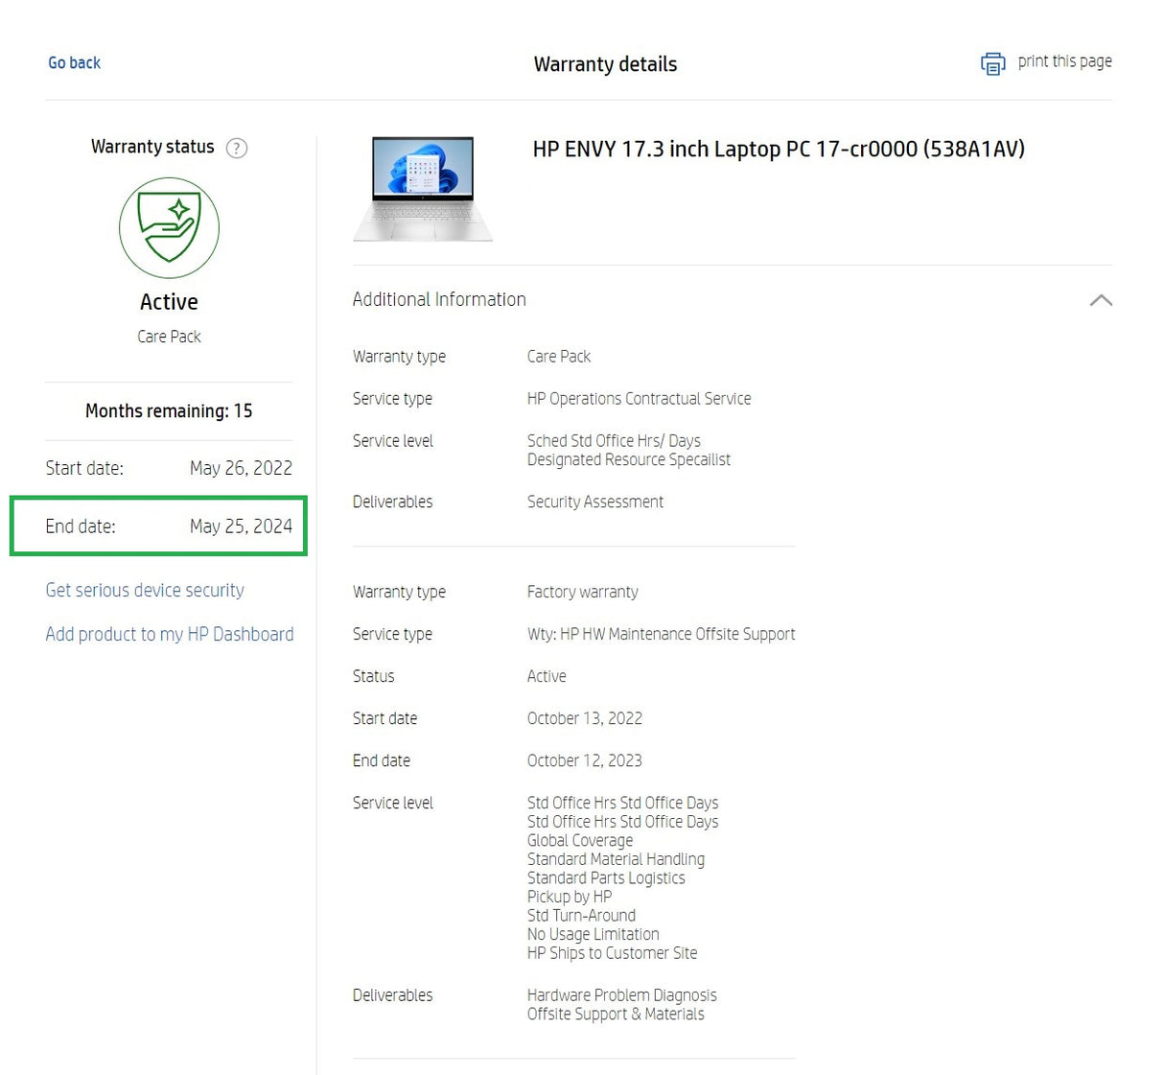Select the Pickup by HP line

click(x=570, y=897)
